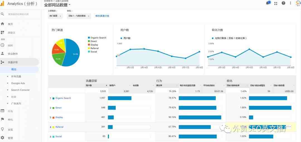Expand 广告系列 submenu in sidebar
Screen dimensions: 301x142
tap(8, 103)
